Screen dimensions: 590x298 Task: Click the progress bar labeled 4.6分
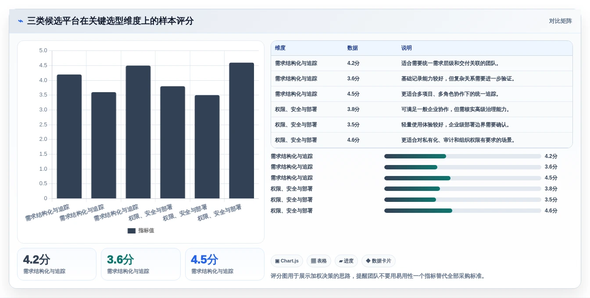[463, 211]
